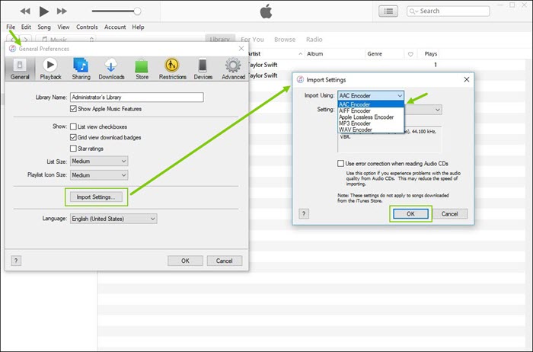Viewport: 533px width, 352px height.
Task: Cancel the General Preferences dialog
Action: [x=225, y=261]
